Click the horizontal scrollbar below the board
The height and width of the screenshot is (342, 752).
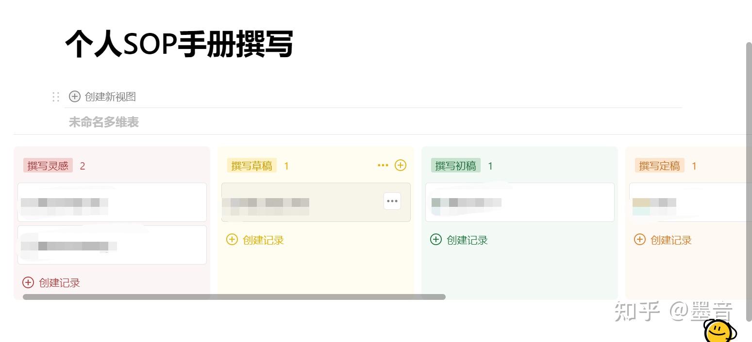[234, 297]
